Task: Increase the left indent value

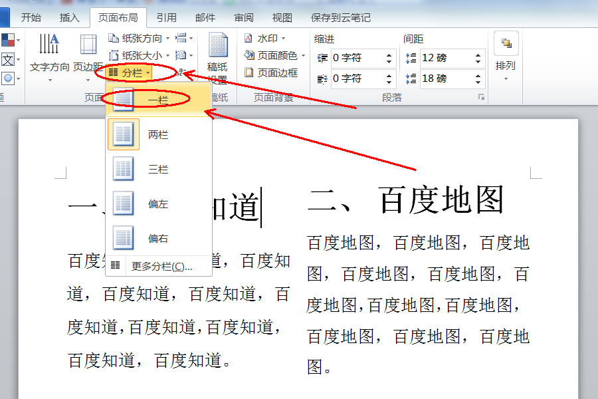Action: pyautogui.click(x=389, y=55)
